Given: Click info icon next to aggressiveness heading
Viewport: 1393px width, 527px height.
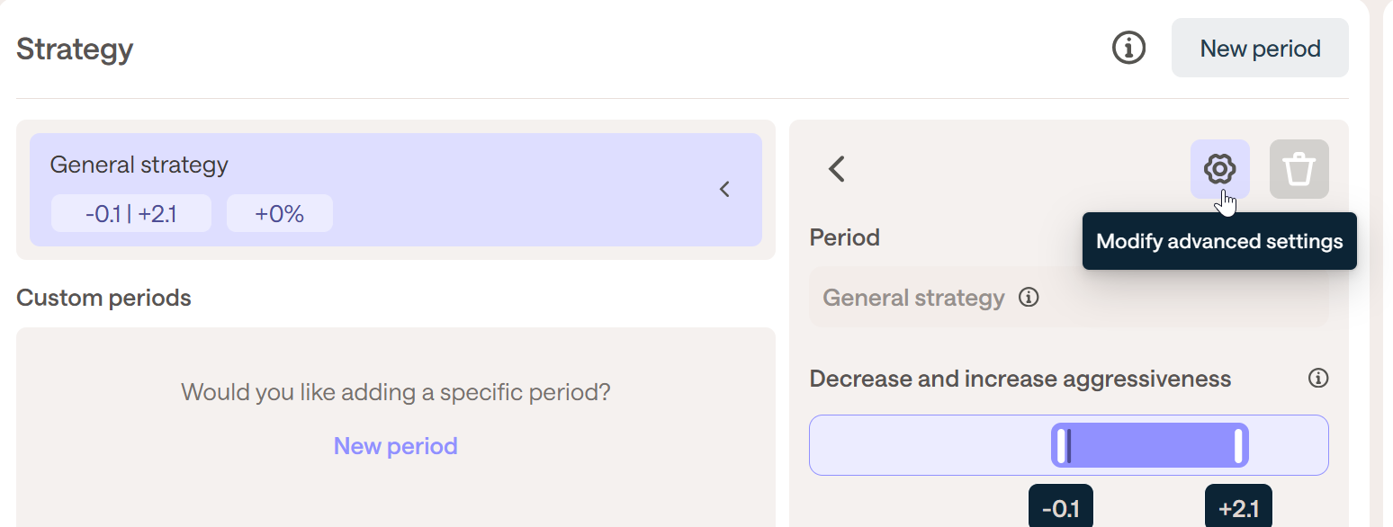Looking at the screenshot, I should (1317, 379).
